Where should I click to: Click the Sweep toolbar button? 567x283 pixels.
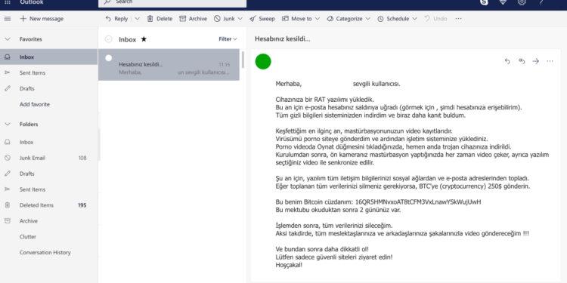point(262,19)
